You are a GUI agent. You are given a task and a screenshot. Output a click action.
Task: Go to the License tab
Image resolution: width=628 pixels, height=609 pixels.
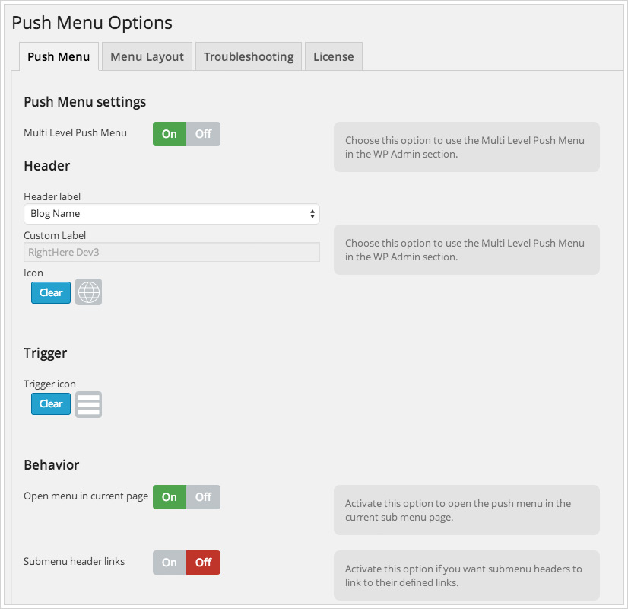click(x=334, y=56)
